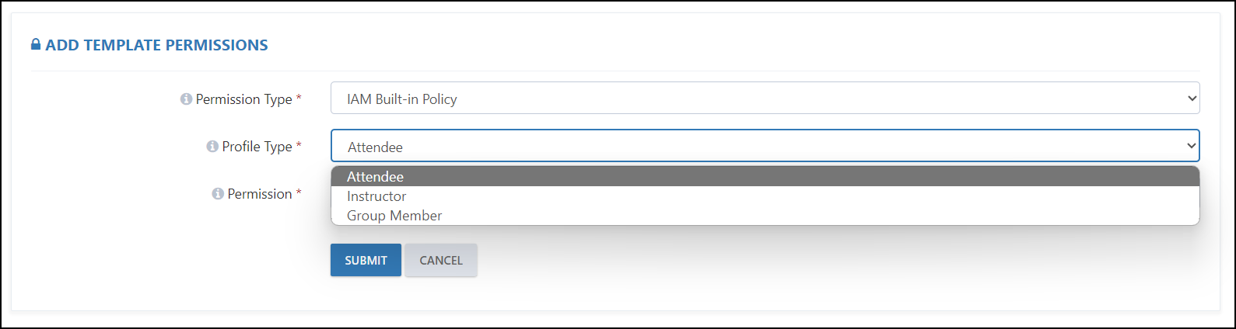Viewport: 1236px width, 329px height.
Task: Click the info icon next to Profile Type
Action: 212,147
